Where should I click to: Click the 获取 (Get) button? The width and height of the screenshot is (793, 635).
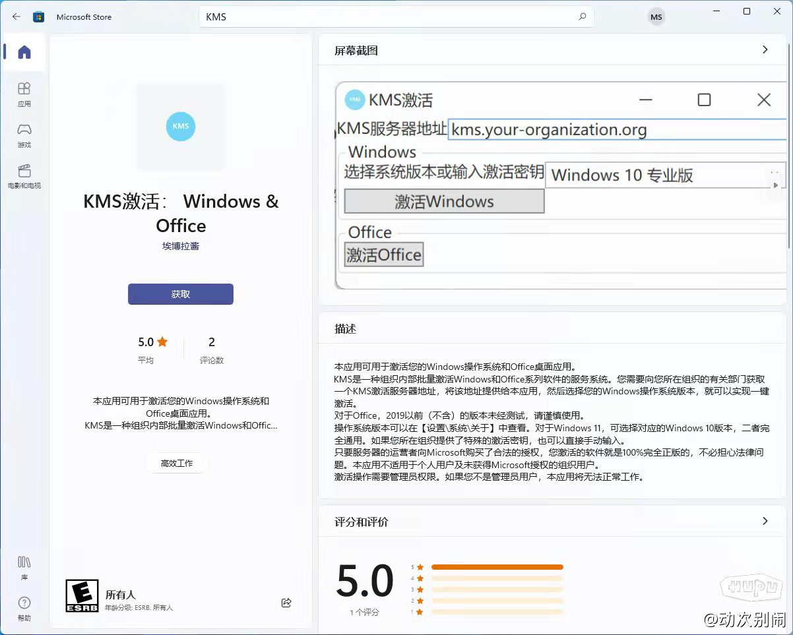(x=181, y=294)
